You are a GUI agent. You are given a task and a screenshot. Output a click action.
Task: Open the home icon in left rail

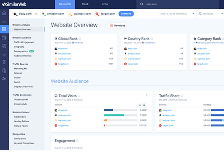click(x=4, y=13)
